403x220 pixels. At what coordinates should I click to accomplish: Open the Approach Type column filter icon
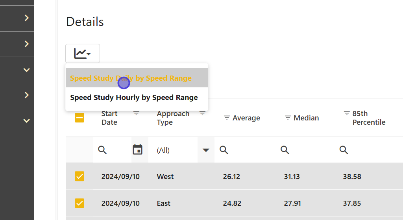click(x=202, y=113)
